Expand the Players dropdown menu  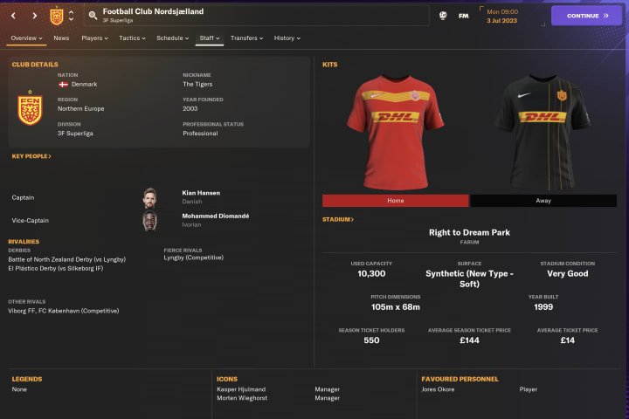point(94,38)
